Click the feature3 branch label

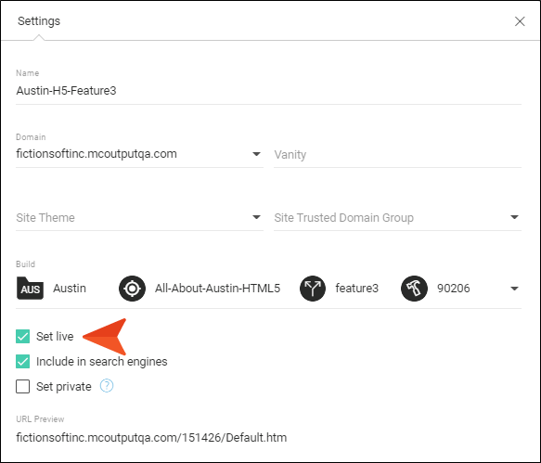click(x=356, y=288)
